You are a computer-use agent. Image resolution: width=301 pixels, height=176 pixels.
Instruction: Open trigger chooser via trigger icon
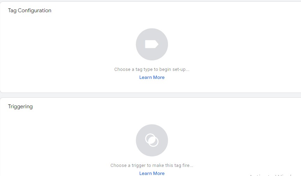152,140
